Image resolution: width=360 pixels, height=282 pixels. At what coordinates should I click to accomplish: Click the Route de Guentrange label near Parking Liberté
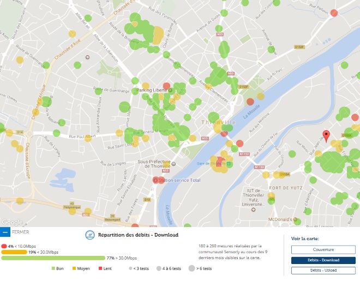pyautogui.click(x=111, y=90)
